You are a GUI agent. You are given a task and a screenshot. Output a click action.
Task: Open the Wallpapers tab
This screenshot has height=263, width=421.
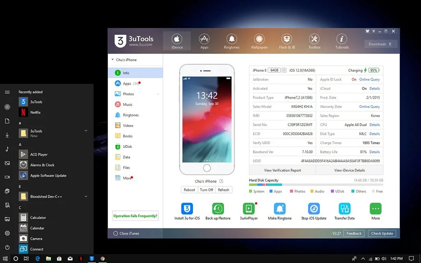click(x=259, y=41)
